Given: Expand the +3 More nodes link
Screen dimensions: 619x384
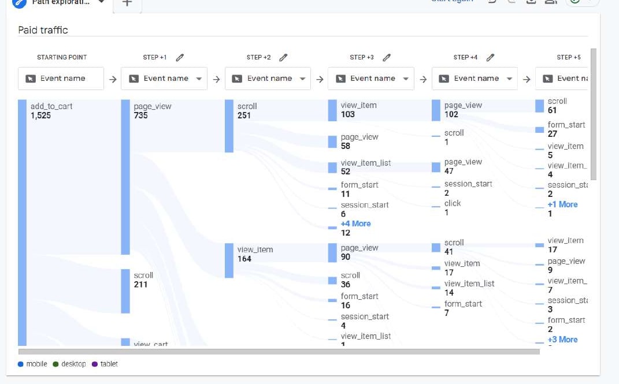Looking at the screenshot, I should 562,340.
